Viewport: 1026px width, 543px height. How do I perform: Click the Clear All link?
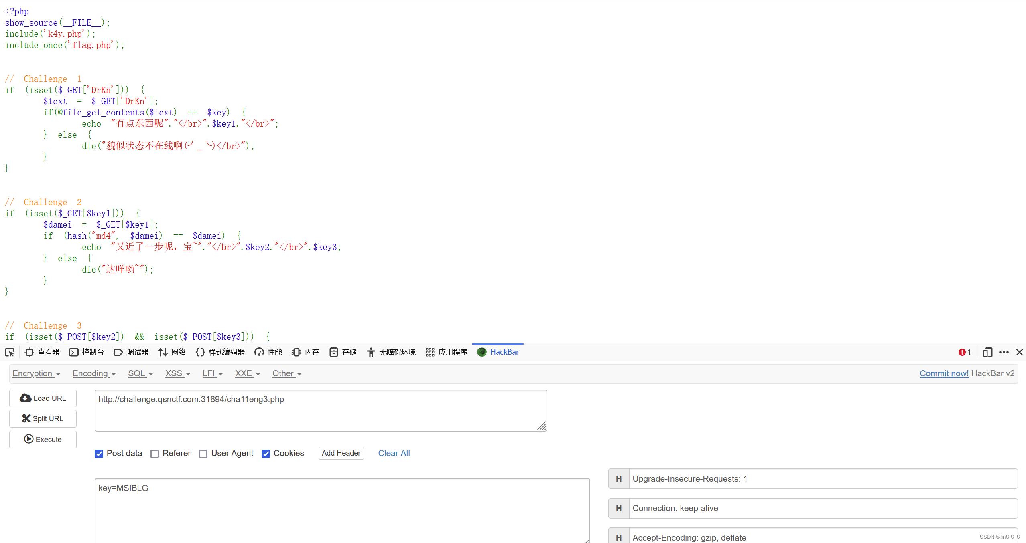coord(394,453)
